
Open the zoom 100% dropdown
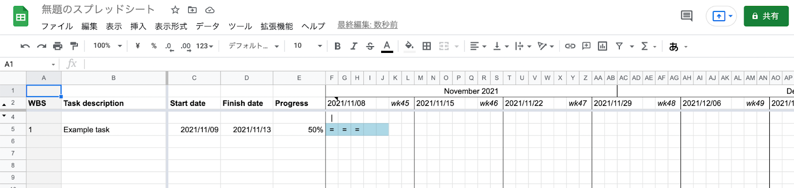click(x=108, y=46)
